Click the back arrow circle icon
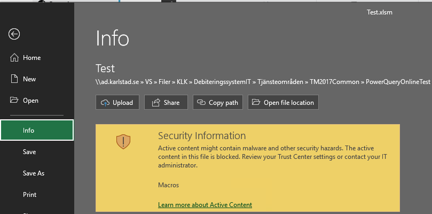 14,34
